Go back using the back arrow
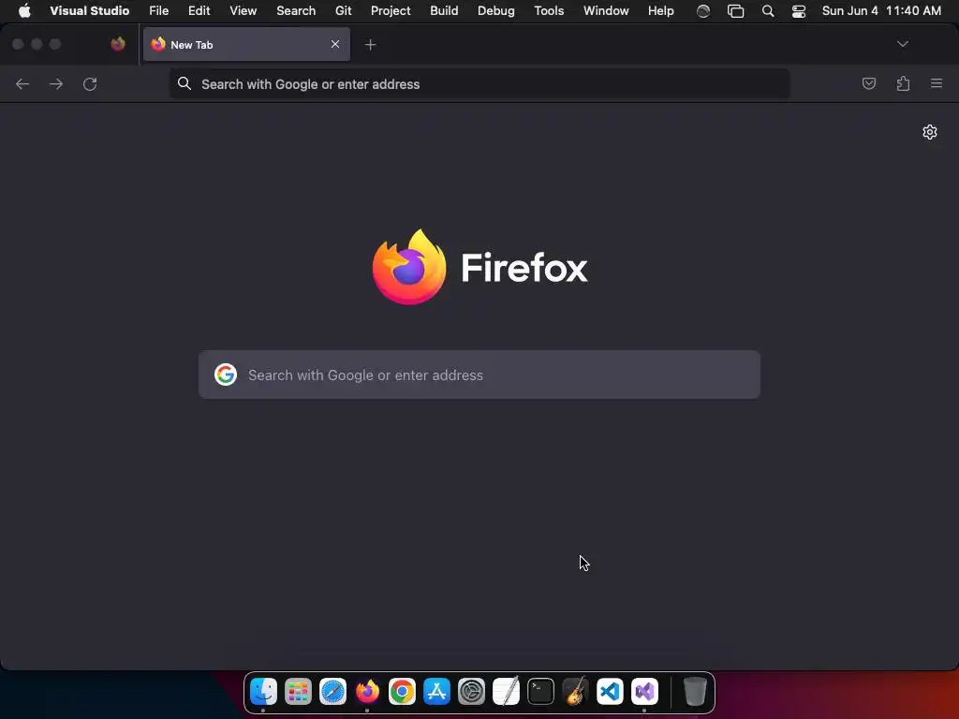The width and height of the screenshot is (959, 719). coord(22,83)
